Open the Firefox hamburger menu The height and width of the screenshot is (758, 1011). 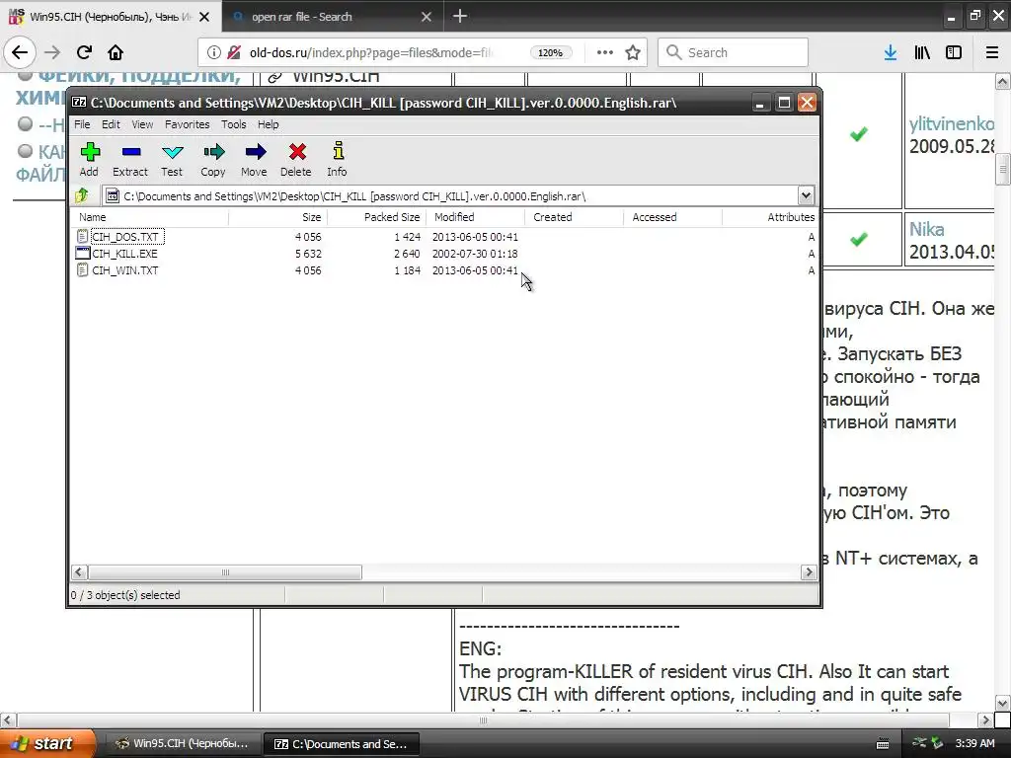pos(991,52)
